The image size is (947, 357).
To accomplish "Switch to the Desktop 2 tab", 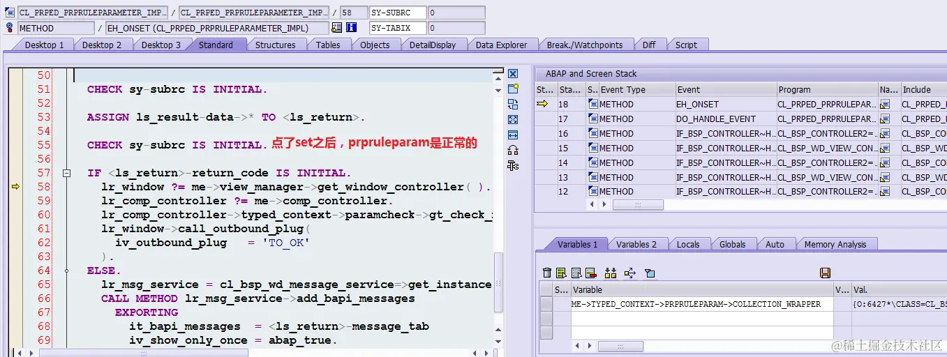I will pos(102,45).
